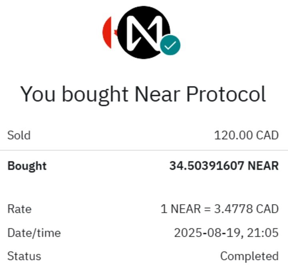
Task: Click the 2025-08-19 date value
Action: 207,232
